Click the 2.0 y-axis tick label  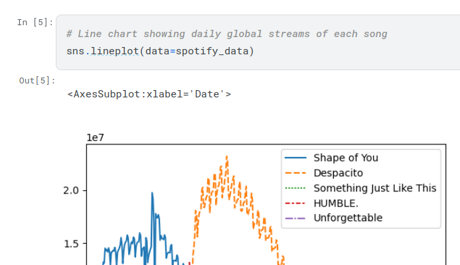click(71, 191)
